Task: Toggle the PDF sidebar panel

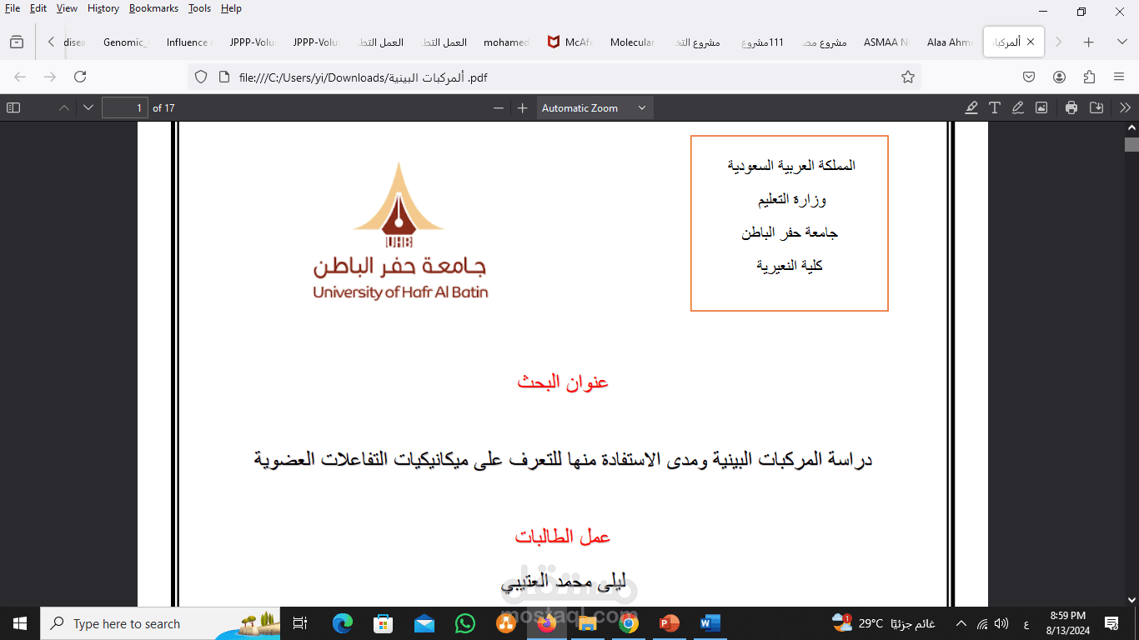Action: pos(13,107)
